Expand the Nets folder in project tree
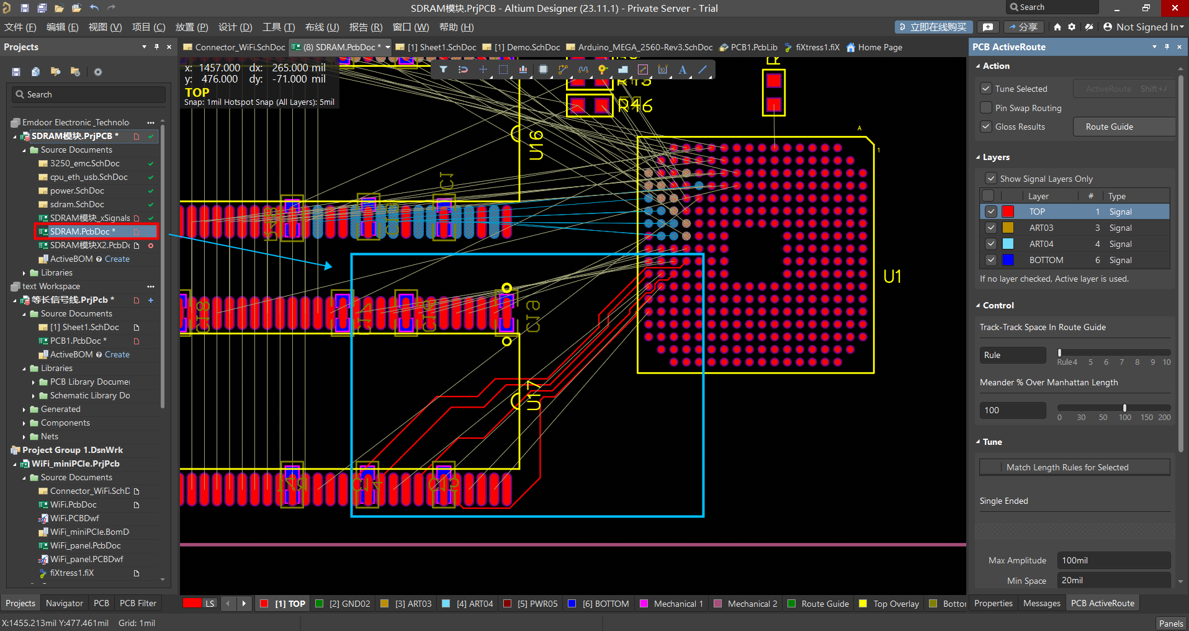 tap(24, 437)
